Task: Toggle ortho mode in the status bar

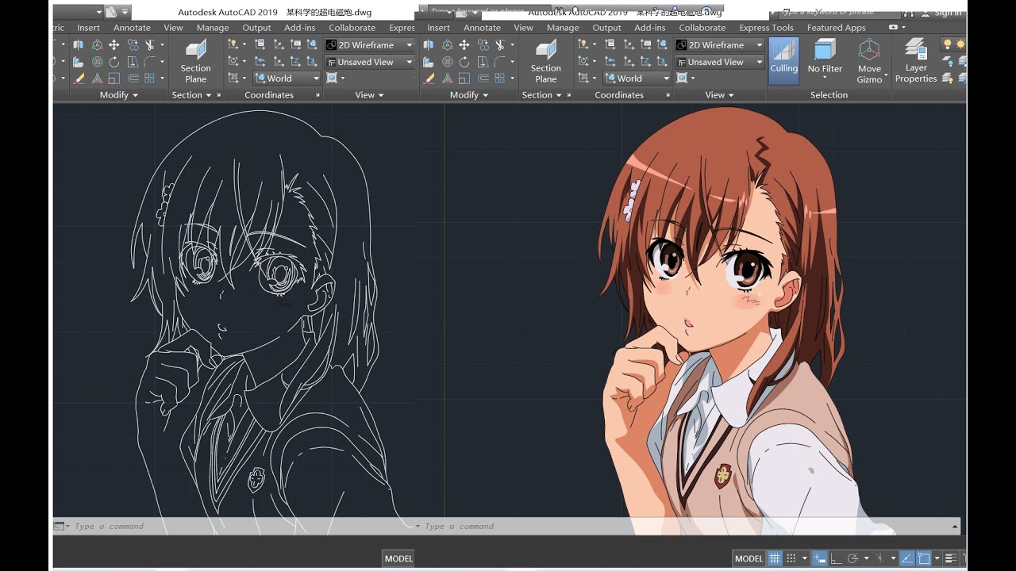Action: click(836, 558)
